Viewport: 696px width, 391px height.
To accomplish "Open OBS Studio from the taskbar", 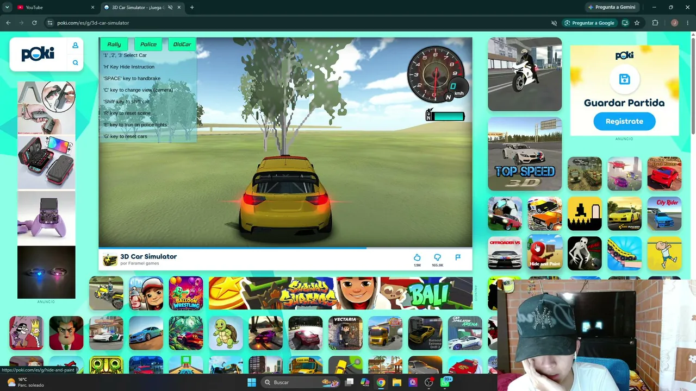I will [429, 382].
